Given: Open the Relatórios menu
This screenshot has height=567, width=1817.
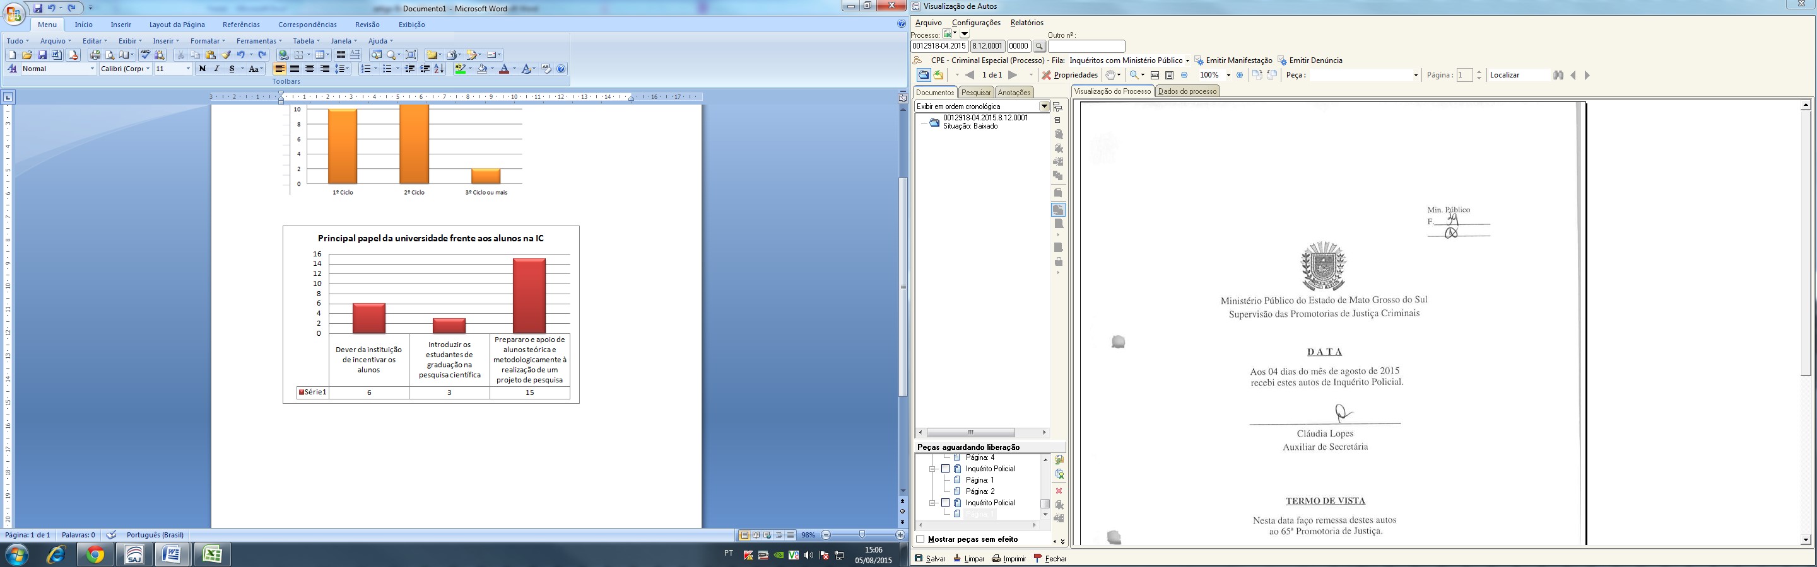Looking at the screenshot, I should click(x=1026, y=23).
